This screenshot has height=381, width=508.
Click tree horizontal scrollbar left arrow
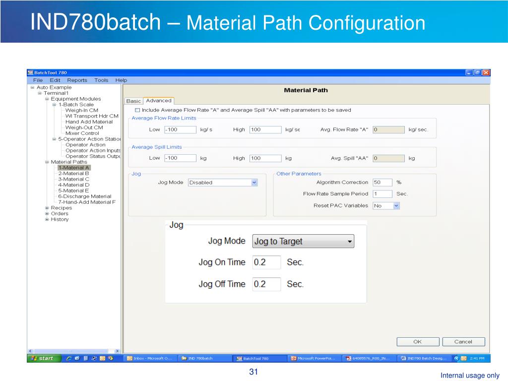pyautogui.click(x=30, y=351)
